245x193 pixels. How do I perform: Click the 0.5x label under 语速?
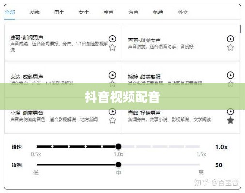(x=36, y=154)
